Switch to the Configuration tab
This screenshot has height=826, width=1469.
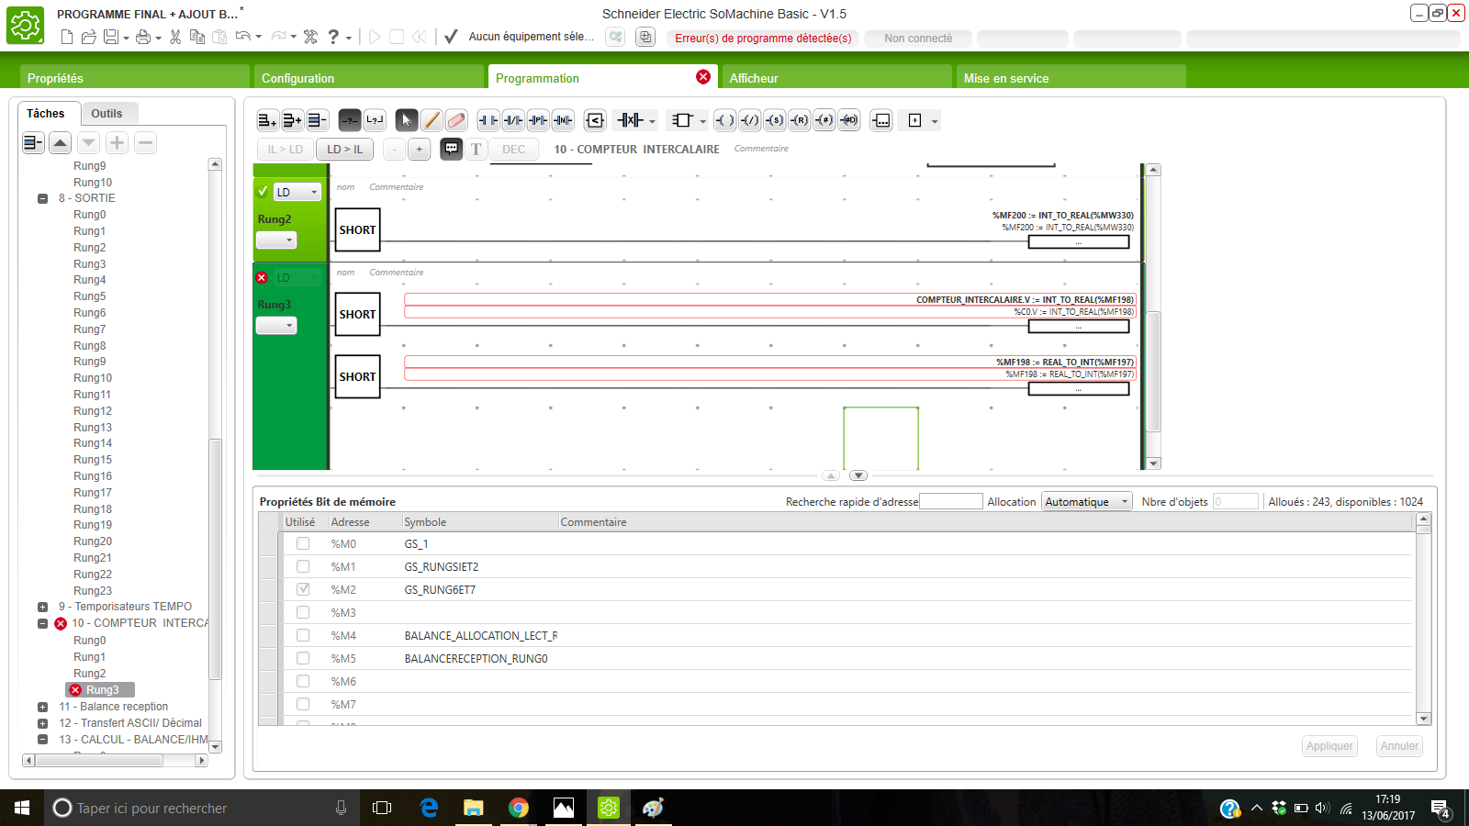coord(367,78)
